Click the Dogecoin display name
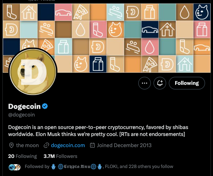213x176 pixels. click(x=24, y=106)
